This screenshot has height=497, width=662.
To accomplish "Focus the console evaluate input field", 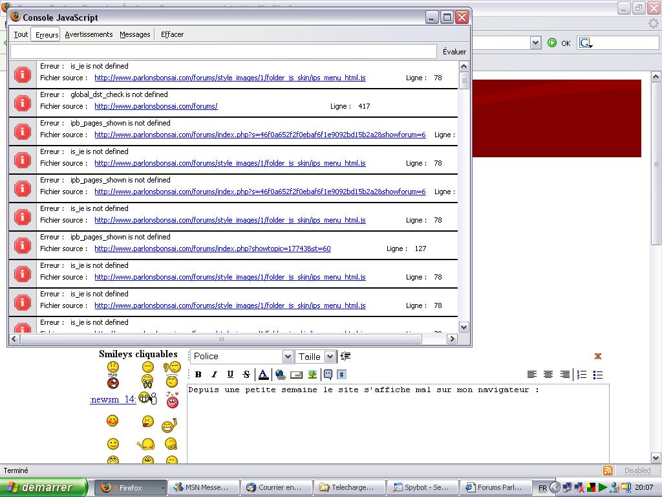I will coord(223,52).
